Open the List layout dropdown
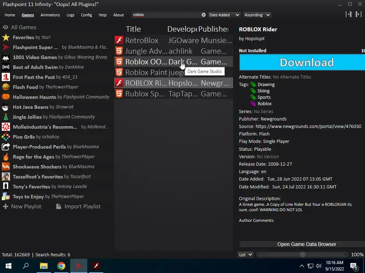365x273 pixels. (x=245, y=255)
